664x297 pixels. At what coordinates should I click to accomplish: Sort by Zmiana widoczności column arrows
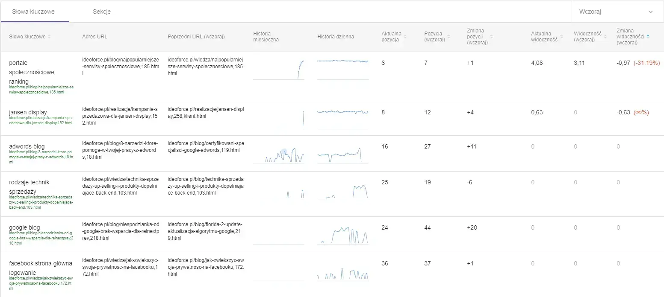[x=648, y=37]
